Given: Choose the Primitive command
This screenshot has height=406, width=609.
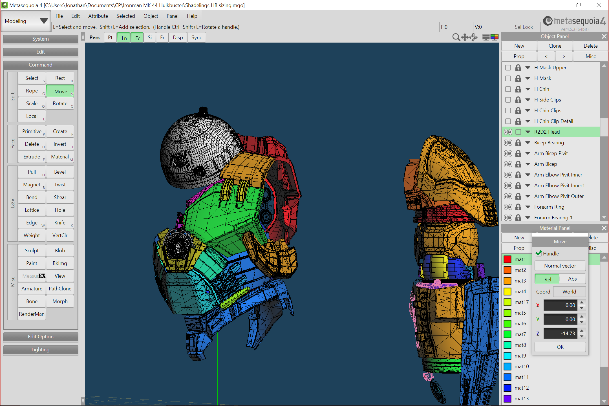Looking at the screenshot, I should click(32, 131).
